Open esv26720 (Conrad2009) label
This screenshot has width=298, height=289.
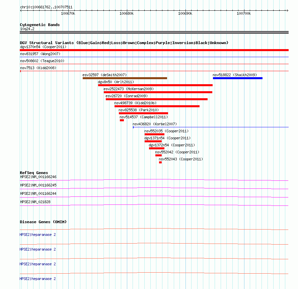tap(127, 96)
